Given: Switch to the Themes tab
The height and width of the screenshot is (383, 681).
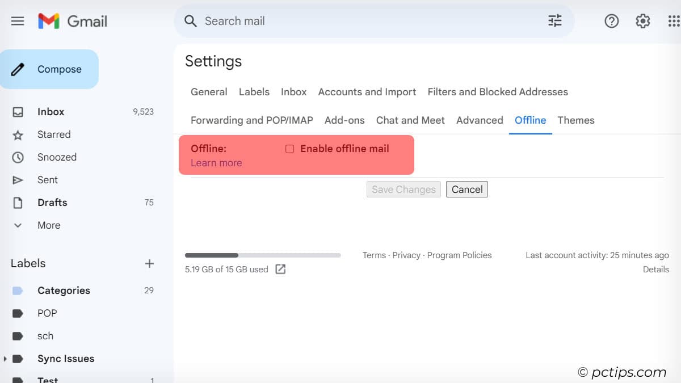Looking at the screenshot, I should (x=575, y=120).
